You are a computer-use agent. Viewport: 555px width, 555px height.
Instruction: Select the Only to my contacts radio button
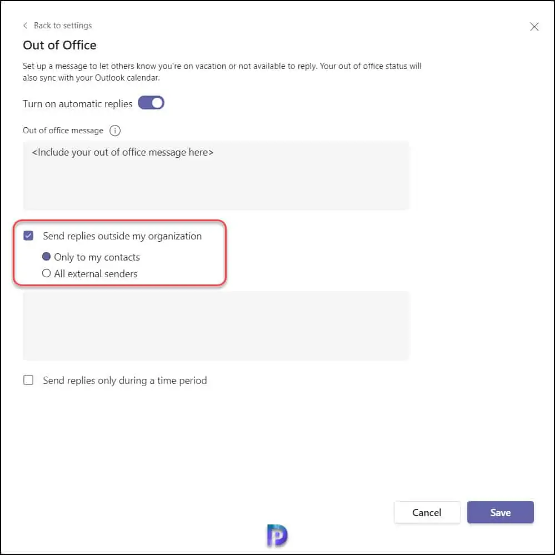(x=47, y=257)
